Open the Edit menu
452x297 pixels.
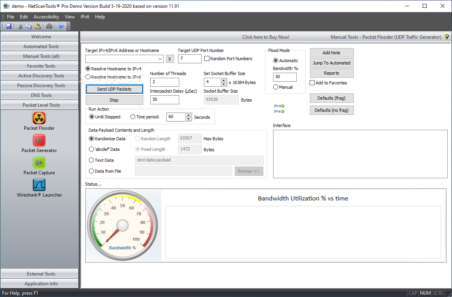[24, 17]
